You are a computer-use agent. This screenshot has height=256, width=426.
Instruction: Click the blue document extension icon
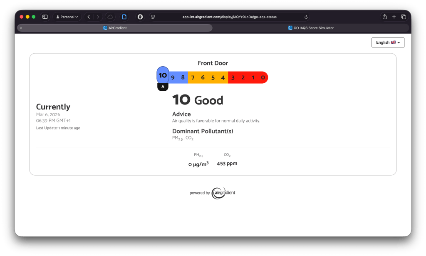click(x=124, y=17)
